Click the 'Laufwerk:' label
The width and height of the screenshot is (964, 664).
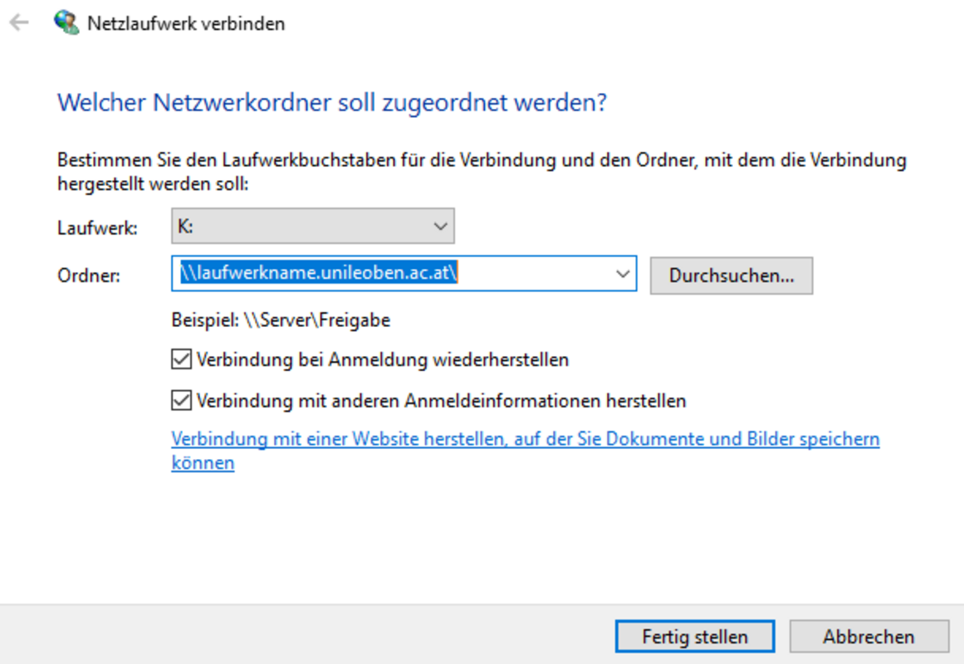coord(98,227)
